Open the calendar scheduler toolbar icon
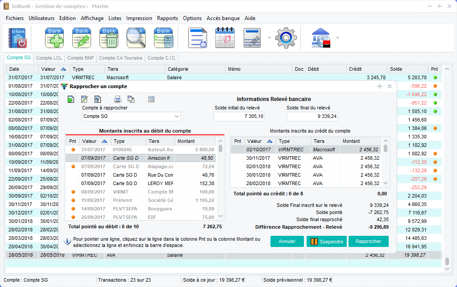 (224, 38)
